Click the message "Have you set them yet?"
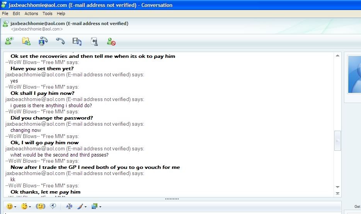Image resolution: width=361 pixels, height=214 pixels. (x=42, y=68)
